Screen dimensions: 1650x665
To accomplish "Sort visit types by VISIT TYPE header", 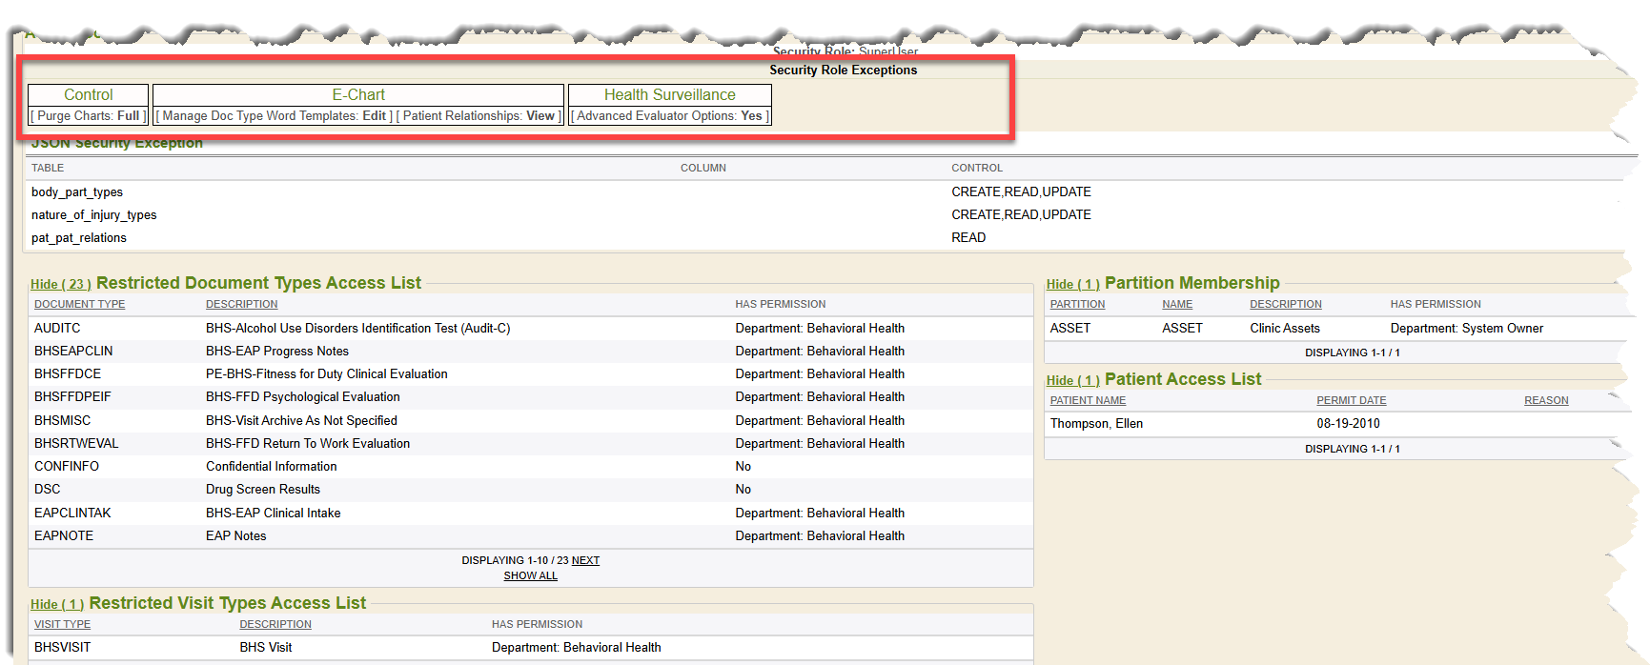I will pyautogui.click(x=62, y=624).
